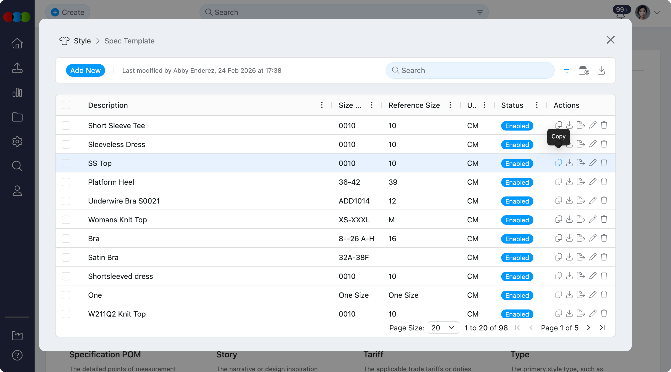Download the Womans Knit Top template
Image resolution: width=671 pixels, height=372 pixels.
pos(569,219)
